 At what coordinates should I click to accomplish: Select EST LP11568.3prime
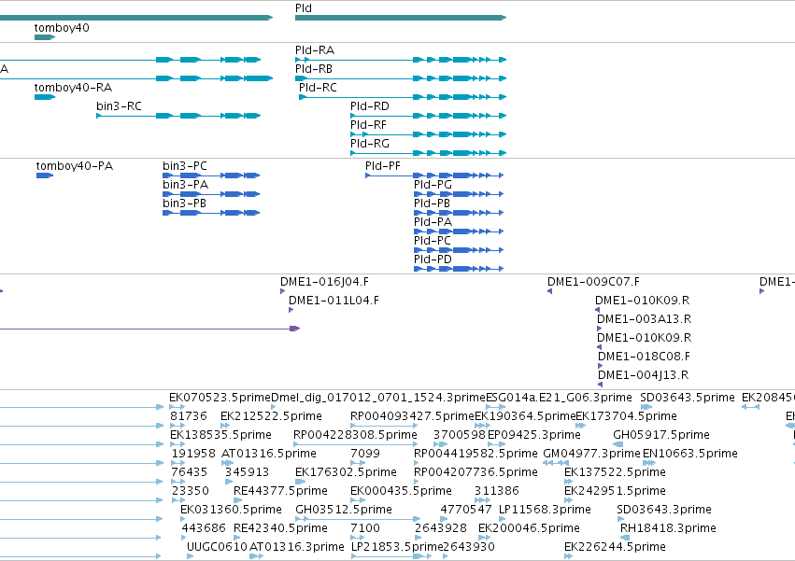(x=502, y=519)
